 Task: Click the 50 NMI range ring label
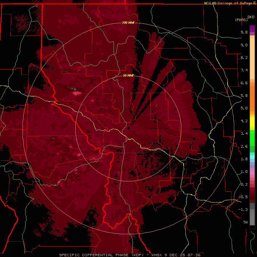pos(128,75)
